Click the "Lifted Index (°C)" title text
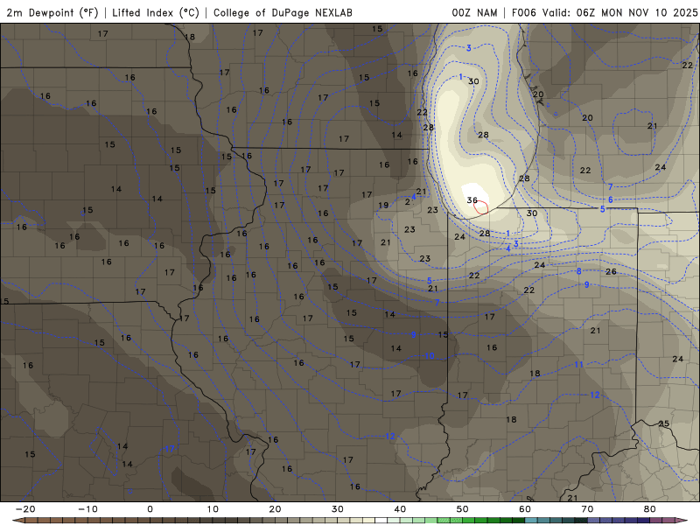 click(156, 12)
